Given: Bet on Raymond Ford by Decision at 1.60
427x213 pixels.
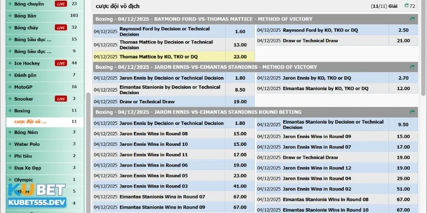Looking at the screenshot, I should [x=240, y=31].
